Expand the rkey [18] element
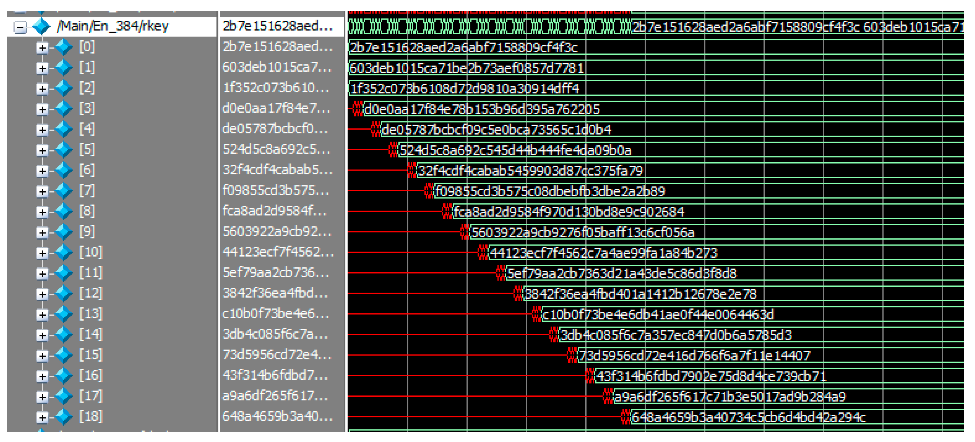 (x=42, y=417)
